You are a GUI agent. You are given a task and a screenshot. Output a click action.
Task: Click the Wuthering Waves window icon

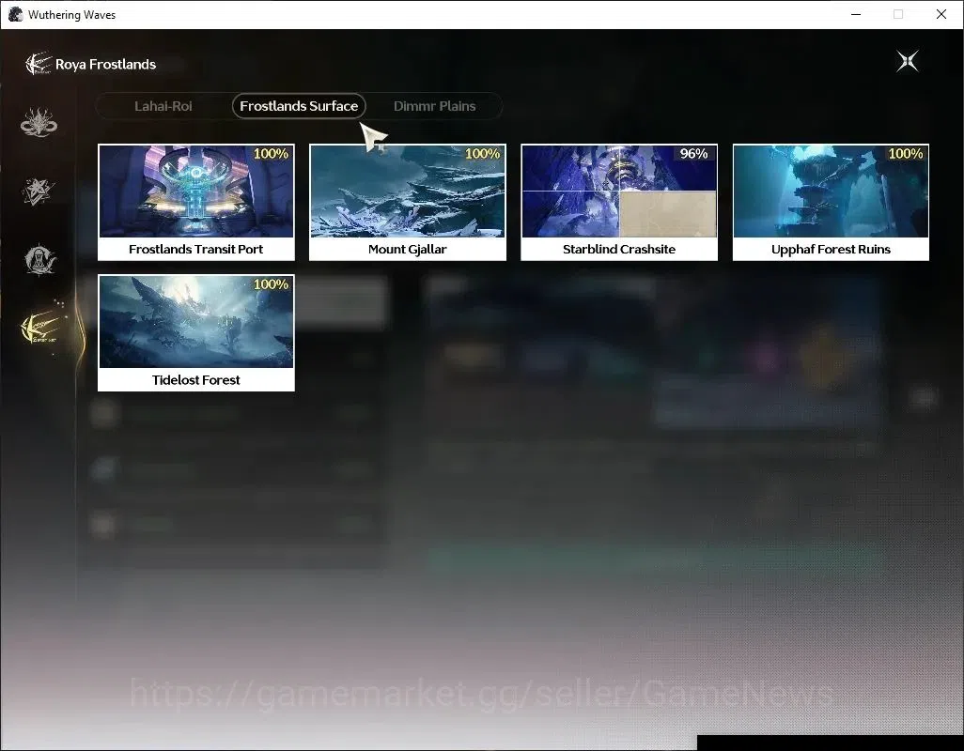[x=15, y=14]
